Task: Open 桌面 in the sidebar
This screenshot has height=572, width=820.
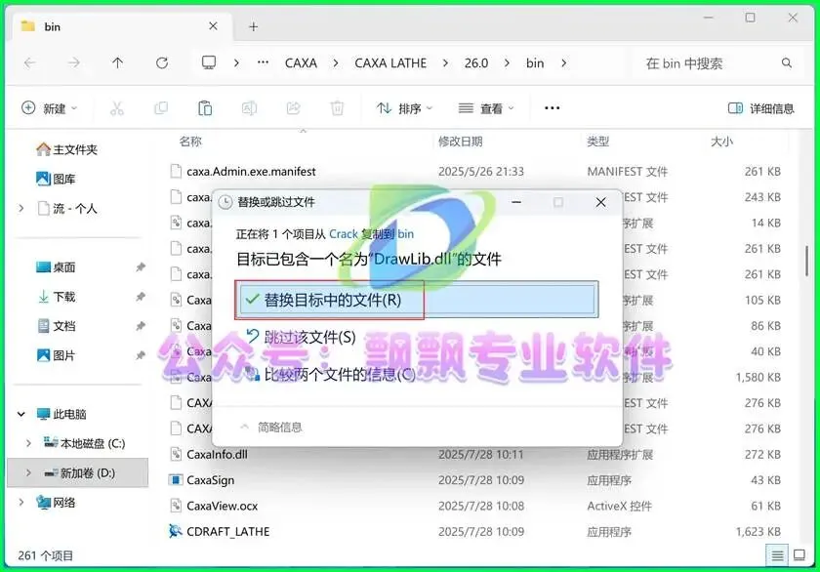Action: 56,267
